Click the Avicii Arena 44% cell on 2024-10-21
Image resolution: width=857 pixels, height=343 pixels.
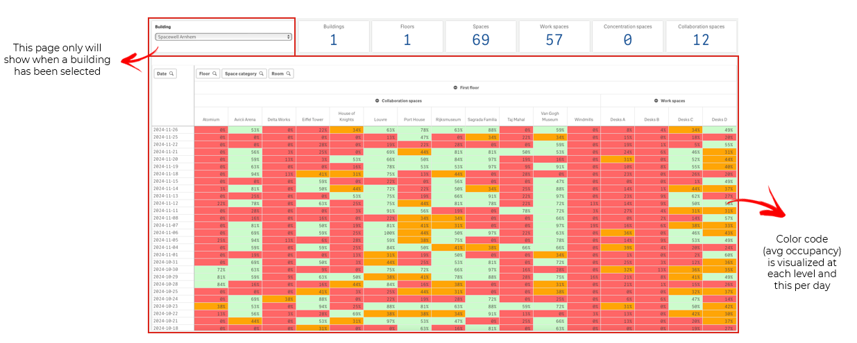(x=245, y=321)
